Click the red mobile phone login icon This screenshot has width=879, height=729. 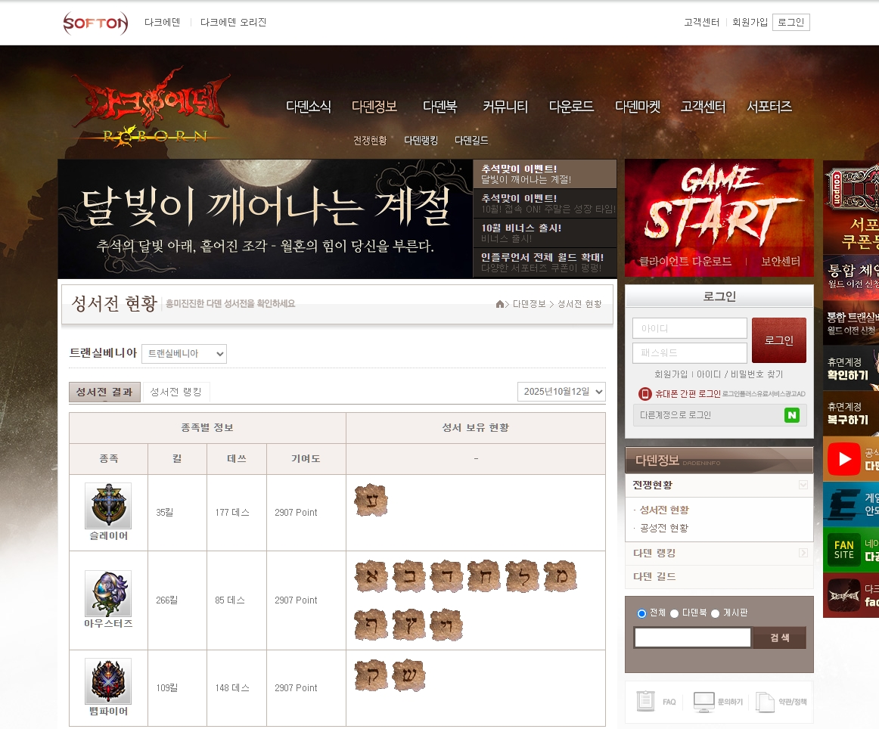645,394
